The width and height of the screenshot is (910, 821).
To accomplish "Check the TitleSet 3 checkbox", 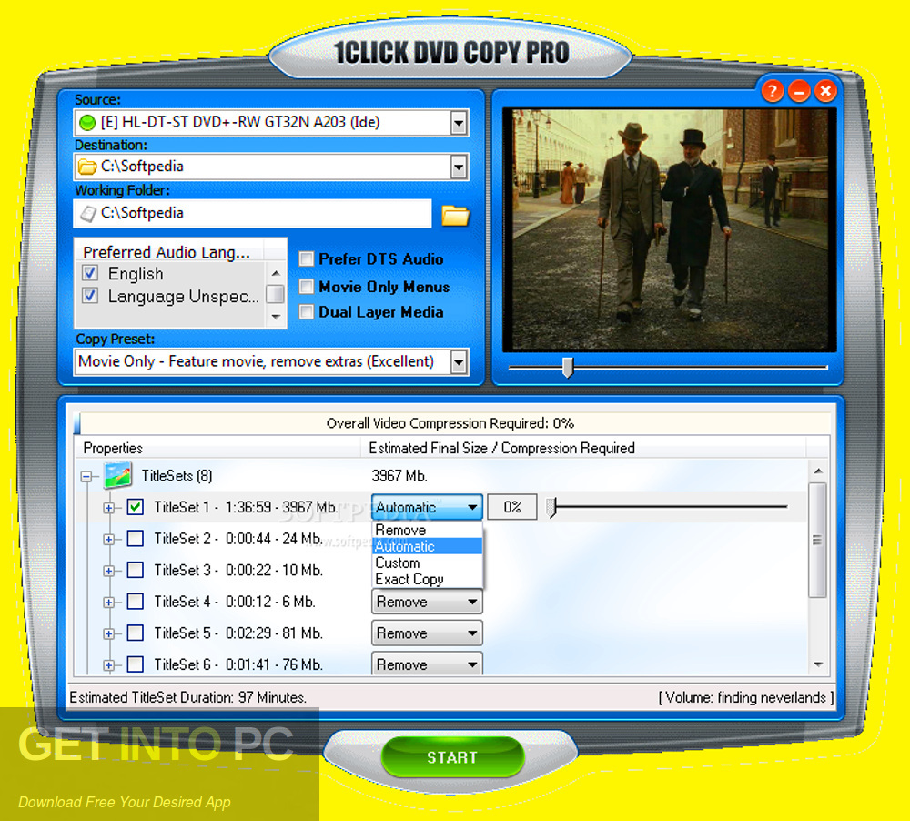I will pyautogui.click(x=136, y=570).
